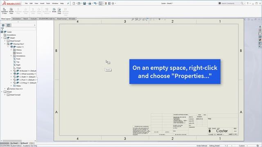Click the Help question mark icon
Viewport: 262px width, 147px height.
(x=248, y=3)
